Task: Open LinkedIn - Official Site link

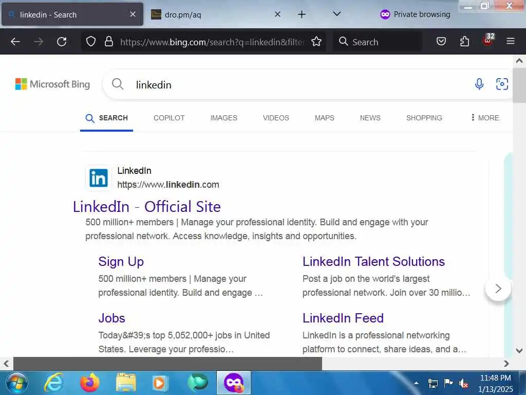Action: point(146,207)
